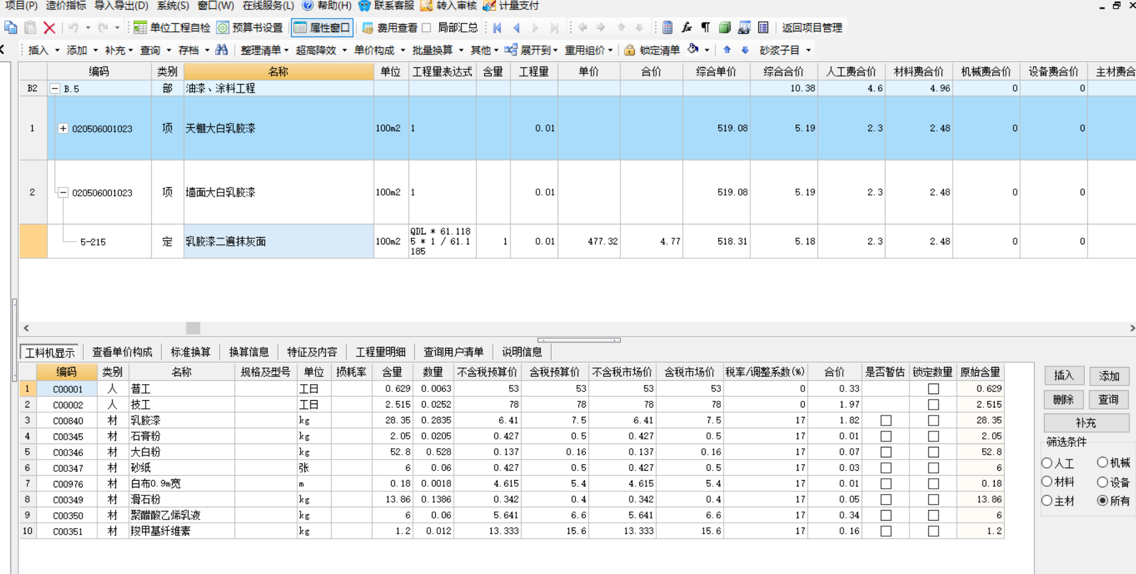Screen dimensions: 1136x574
Task: Click 返回项目管理 button
Action: (x=812, y=27)
